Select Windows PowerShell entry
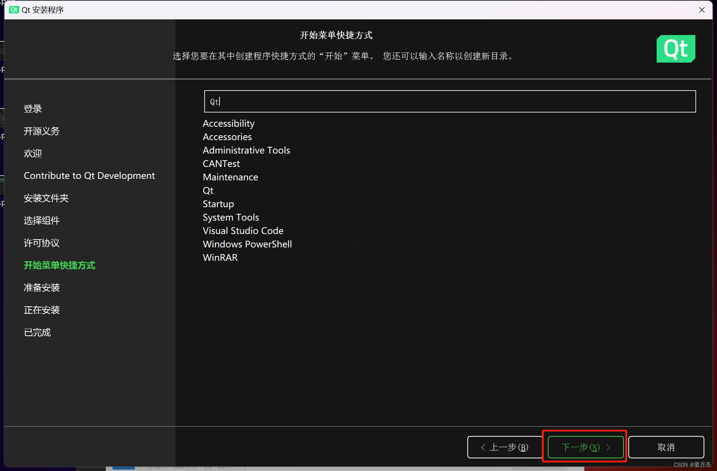717x471 pixels. point(247,244)
